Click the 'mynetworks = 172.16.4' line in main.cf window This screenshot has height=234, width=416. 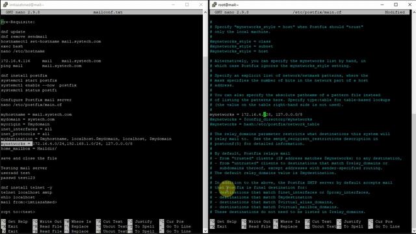(256, 114)
